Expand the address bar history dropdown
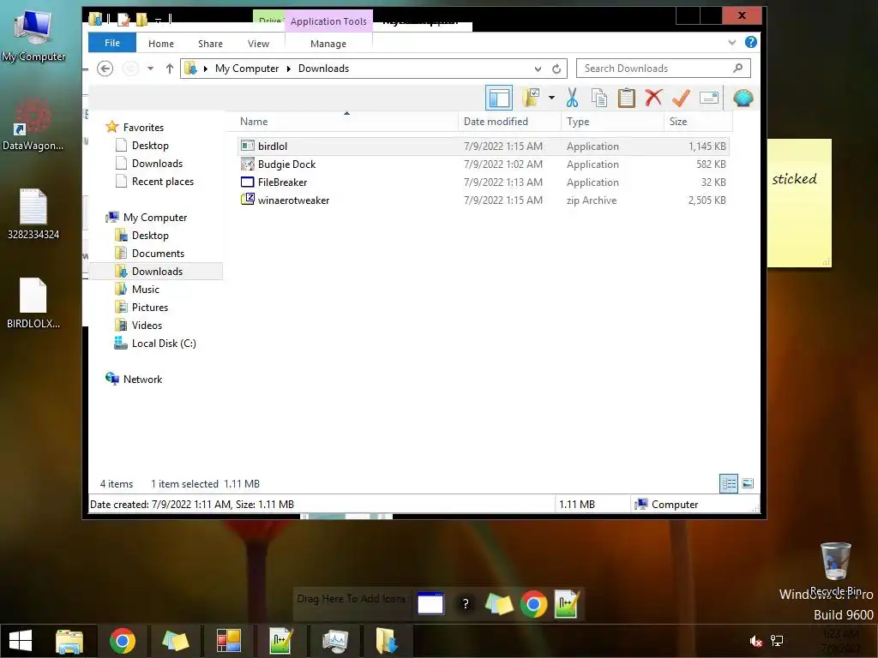Image resolution: width=878 pixels, height=658 pixels. pos(538,69)
